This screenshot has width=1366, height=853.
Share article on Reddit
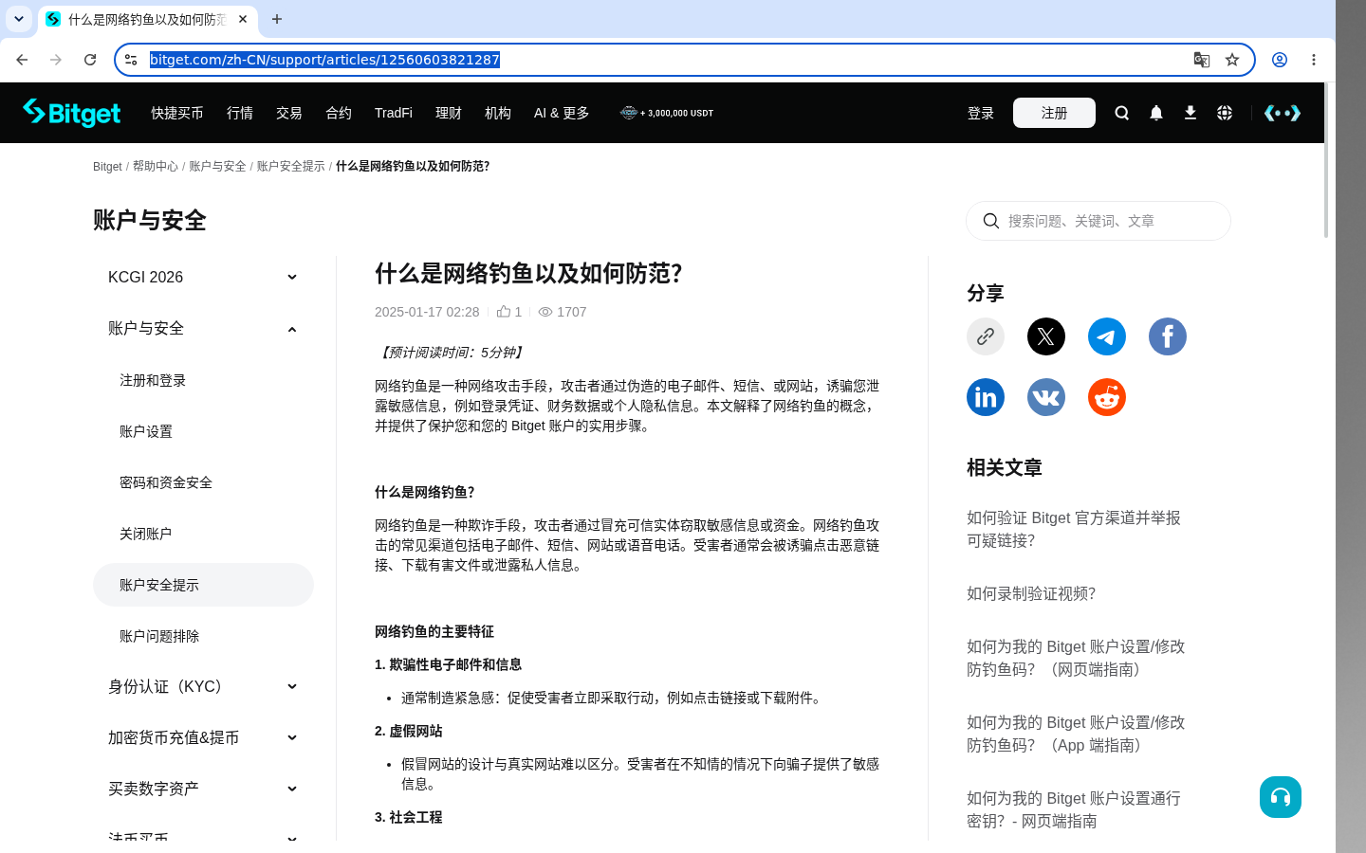(x=1107, y=397)
